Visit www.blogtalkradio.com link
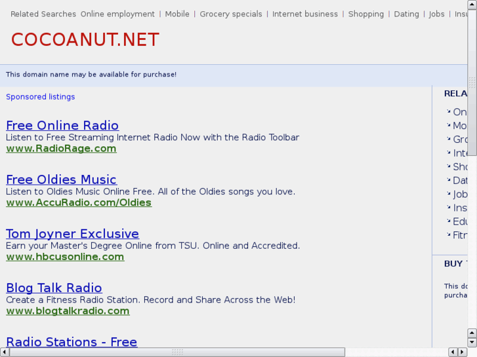 coord(68,310)
